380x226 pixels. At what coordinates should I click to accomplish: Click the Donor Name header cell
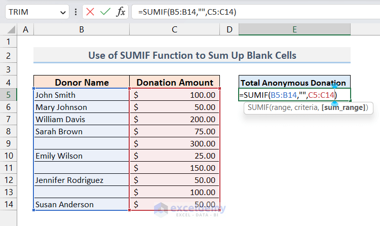(x=81, y=83)
